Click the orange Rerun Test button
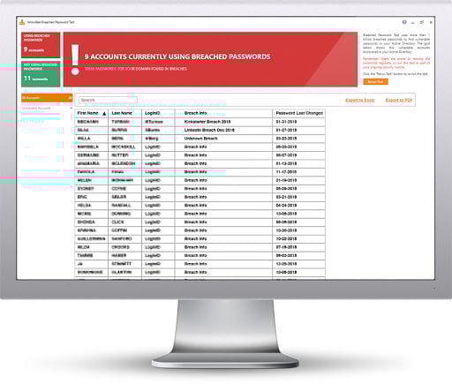The image size is (452, 384). pos(375,82)
